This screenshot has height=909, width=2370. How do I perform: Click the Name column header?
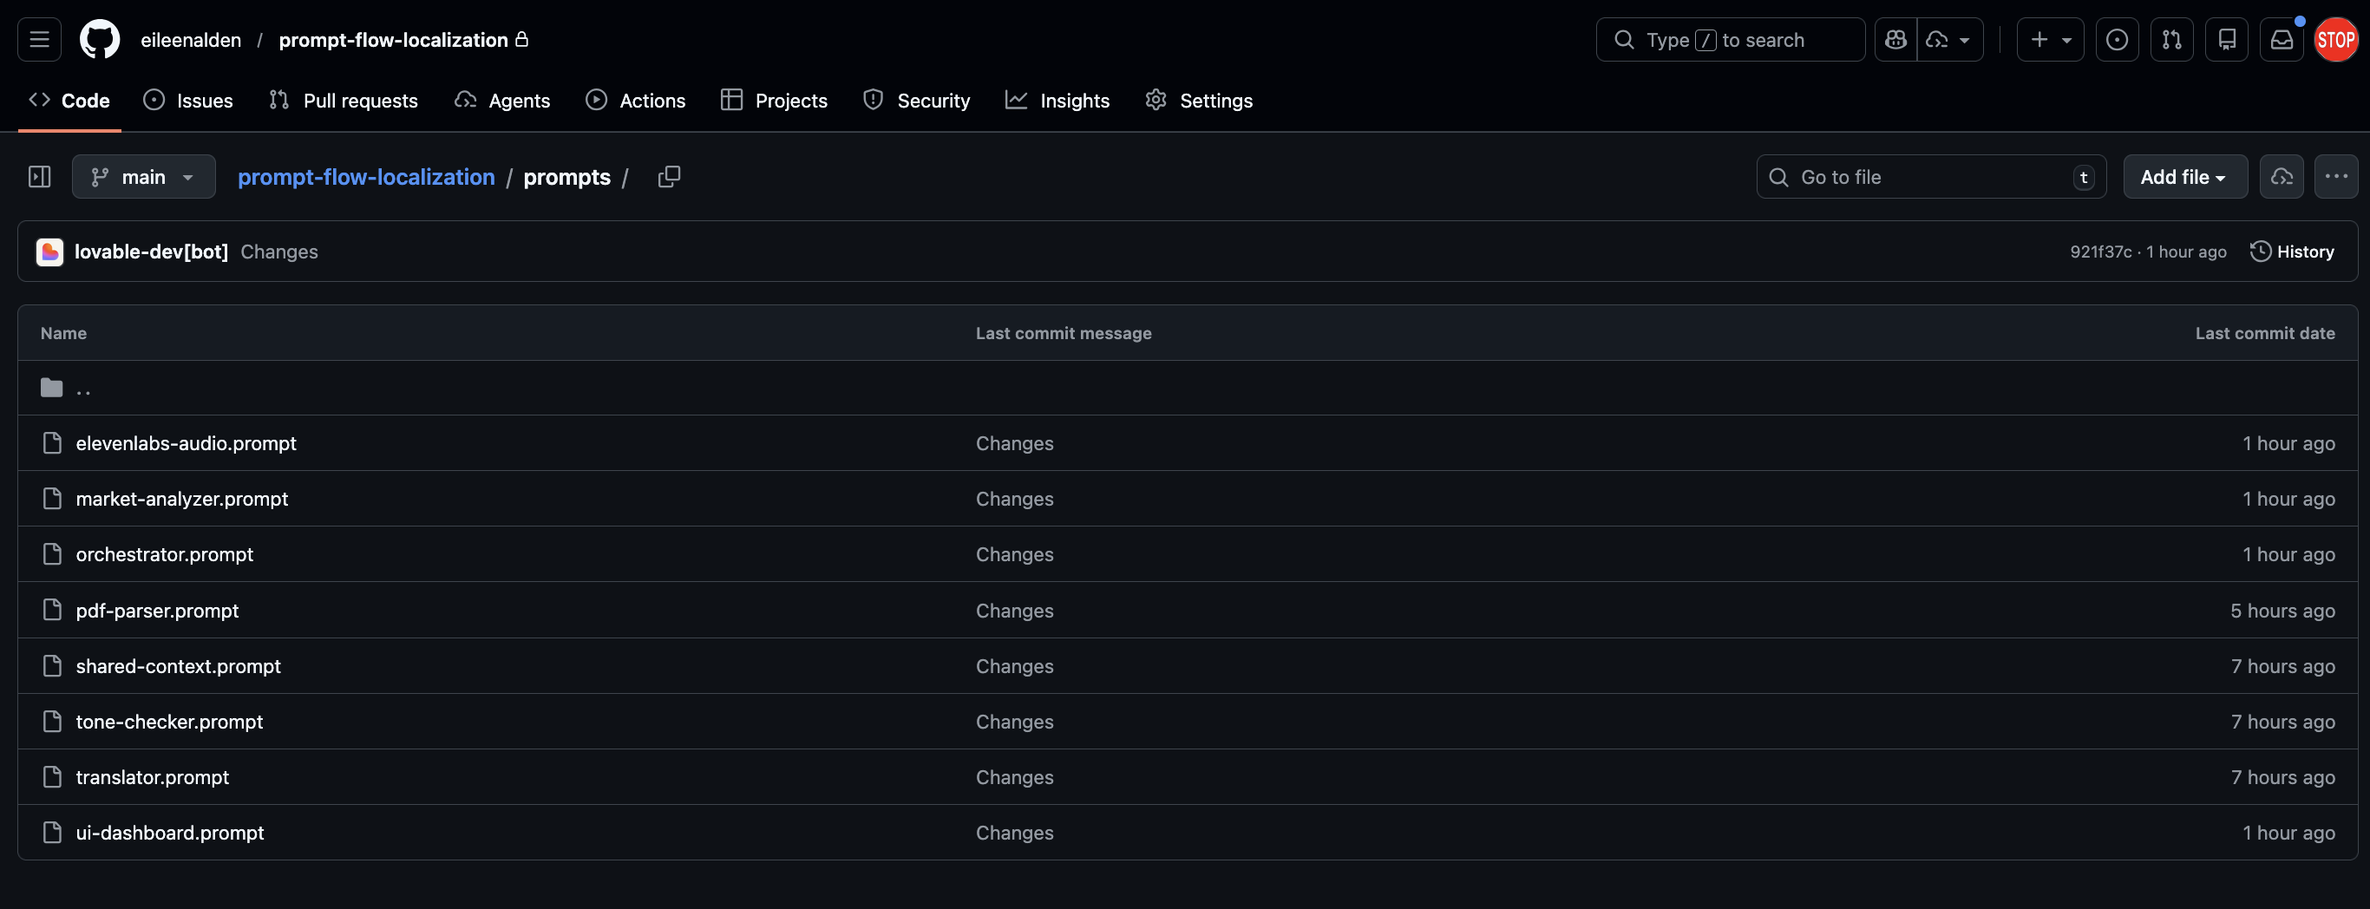coord(63,333)
